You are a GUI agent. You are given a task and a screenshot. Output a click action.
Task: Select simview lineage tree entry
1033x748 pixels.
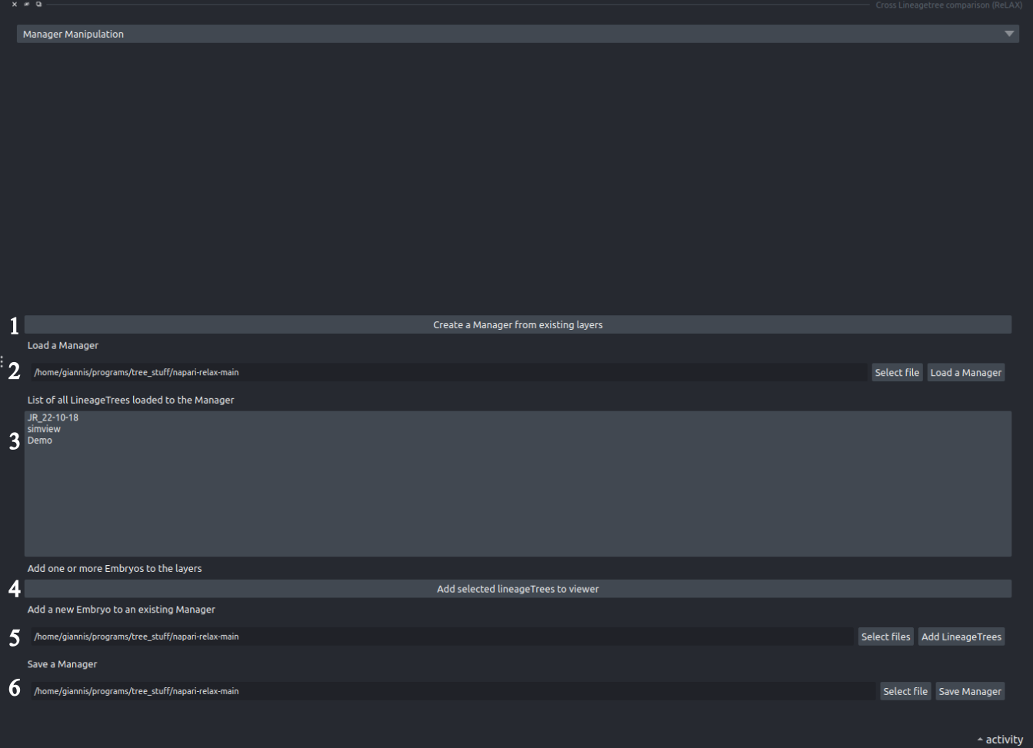tap(44, 429)
